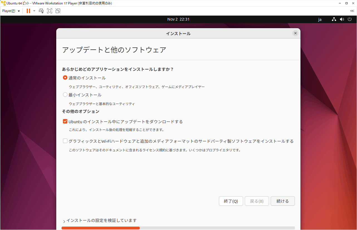
Task: Click the その他のオプション heading text
Action: pyautogui.click(x=81, y=111)
